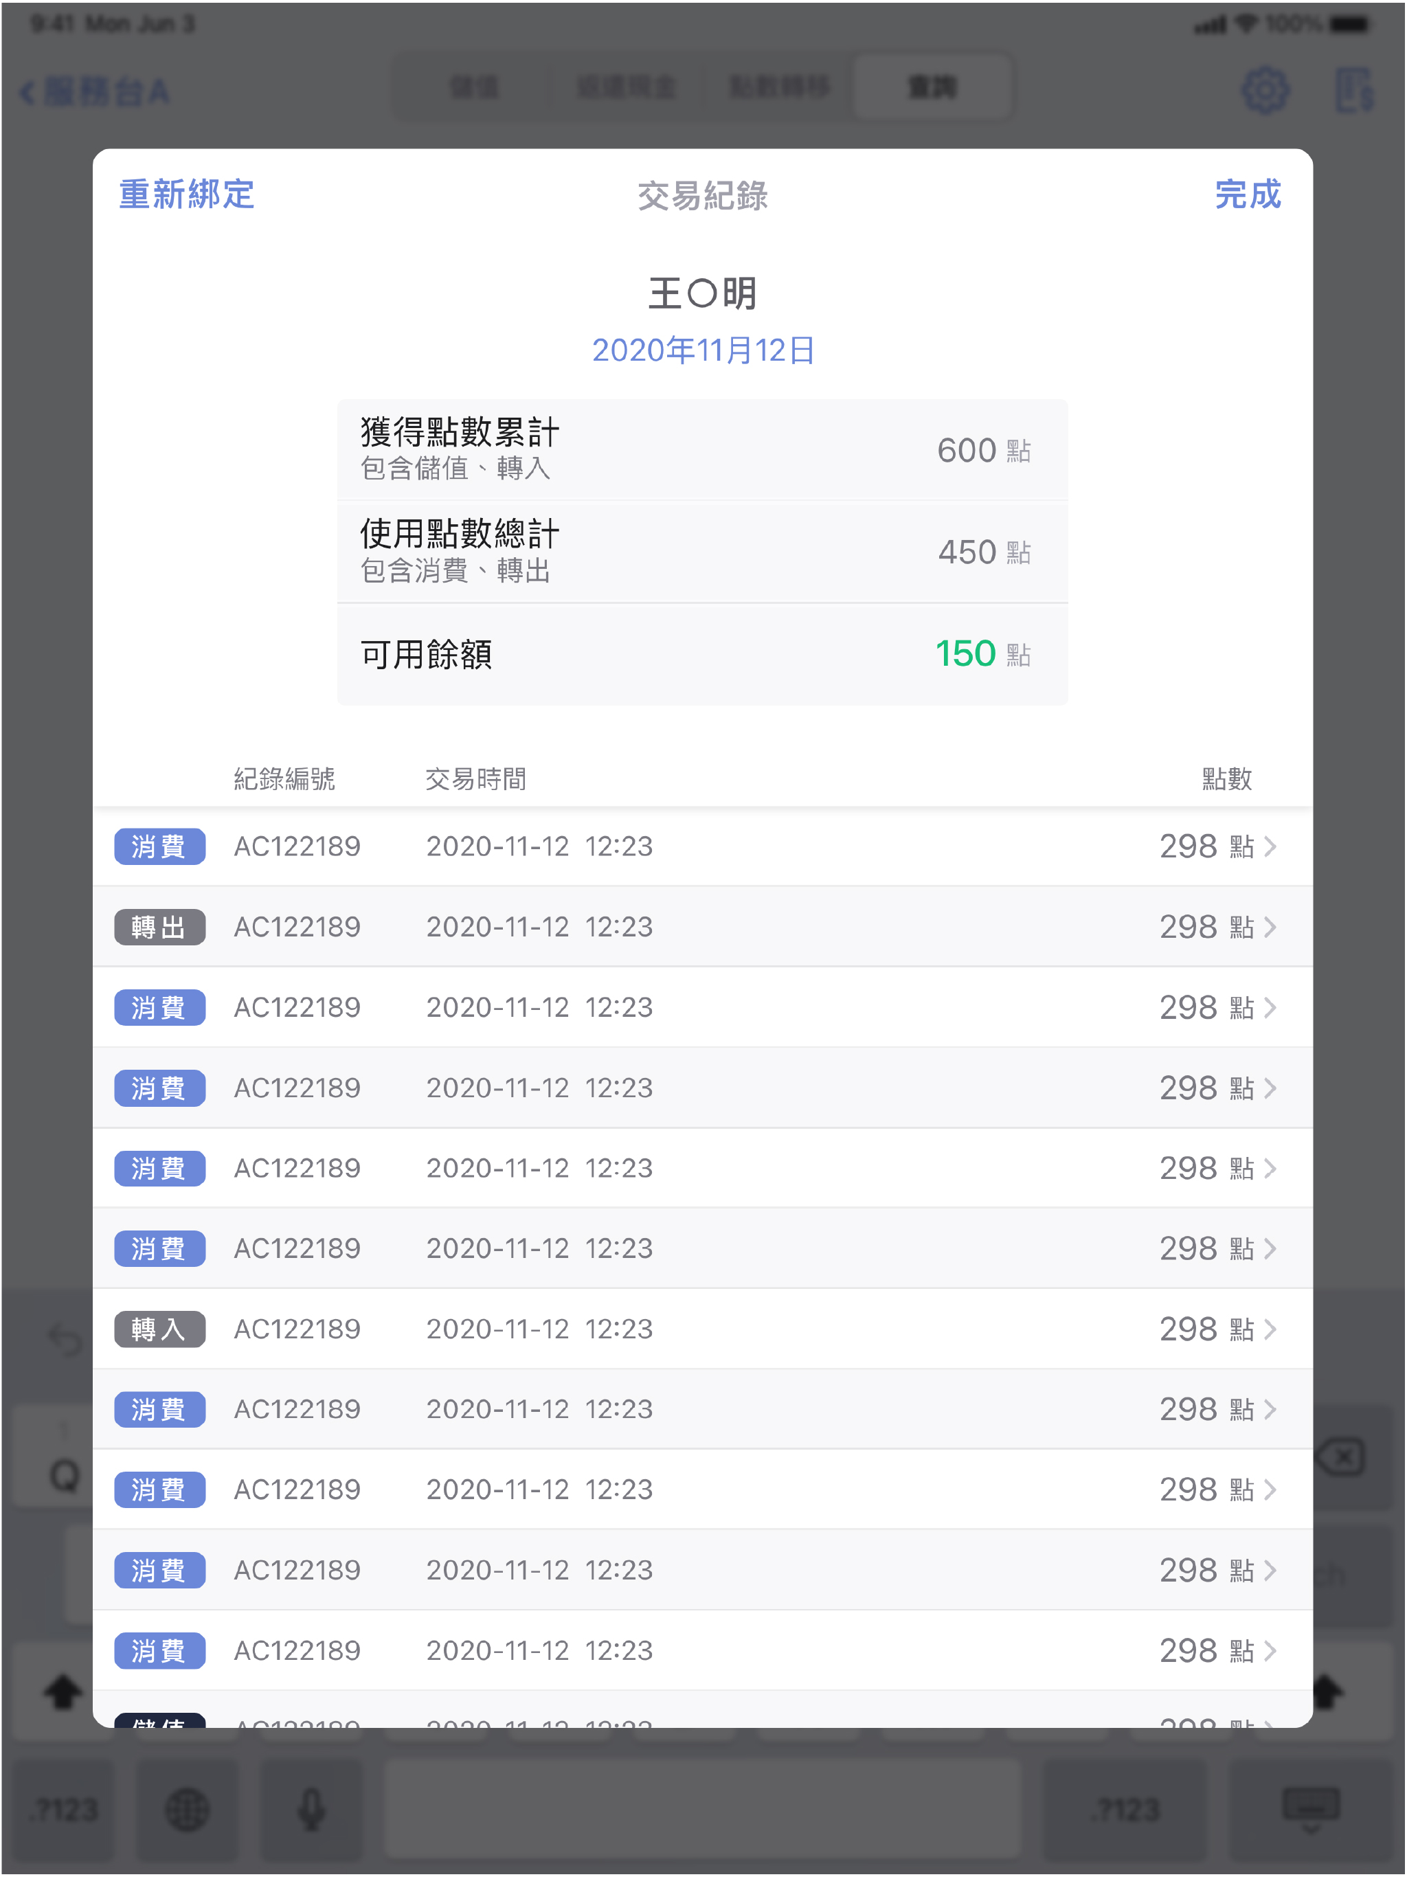
Task: Select the 包含儲值、轉入 subtitle
Action: 455,469
